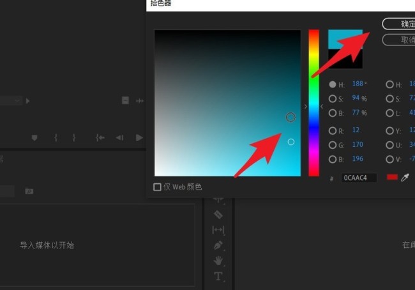Screen dimensions: 415x290
Task: Step back one frame in Source monitor
Action: [x=119, y=138]
